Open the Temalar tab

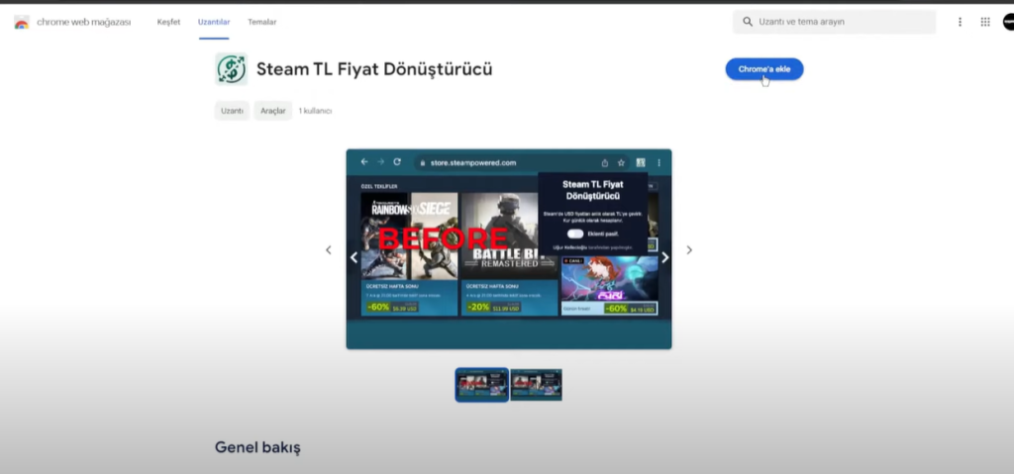pos(261,22)
